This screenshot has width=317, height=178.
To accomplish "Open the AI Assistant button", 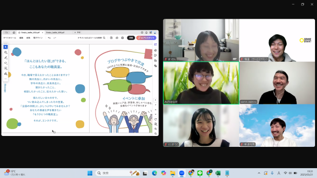I will click(146, 38).
